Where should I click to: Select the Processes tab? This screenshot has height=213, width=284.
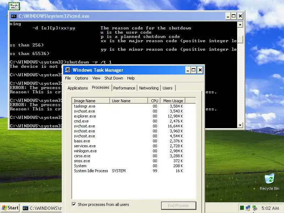(x=100, y=87)
